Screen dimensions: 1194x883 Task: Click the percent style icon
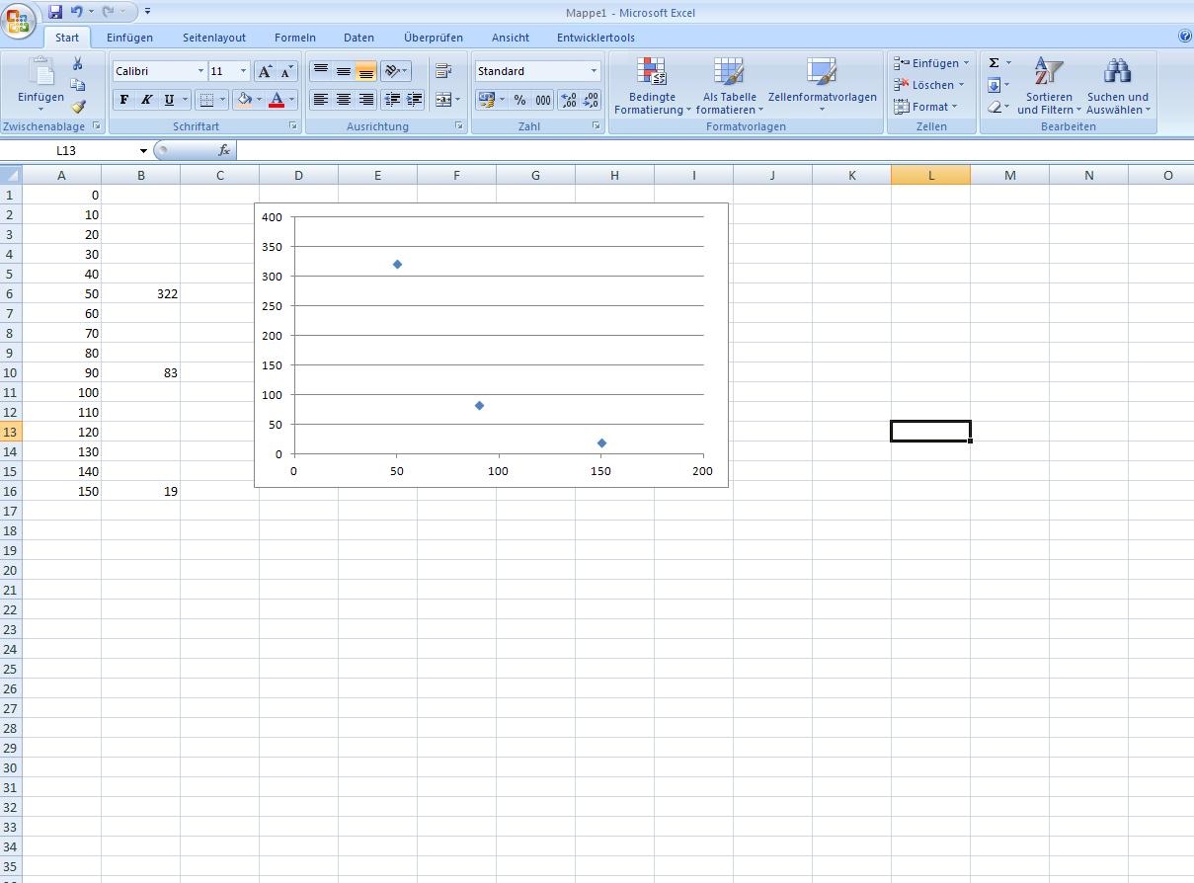519,100
